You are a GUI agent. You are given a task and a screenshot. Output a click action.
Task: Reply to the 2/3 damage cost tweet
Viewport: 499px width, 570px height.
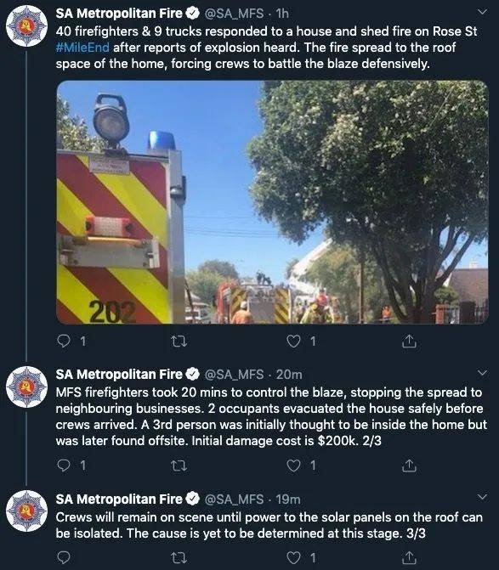[64, 465]
